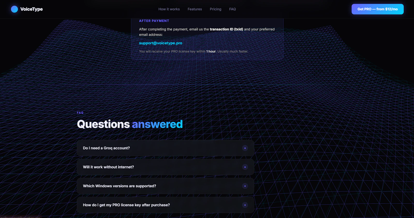Click plus icon for PRO license key question
Screen dimensions: 414x218
[245, 205]
